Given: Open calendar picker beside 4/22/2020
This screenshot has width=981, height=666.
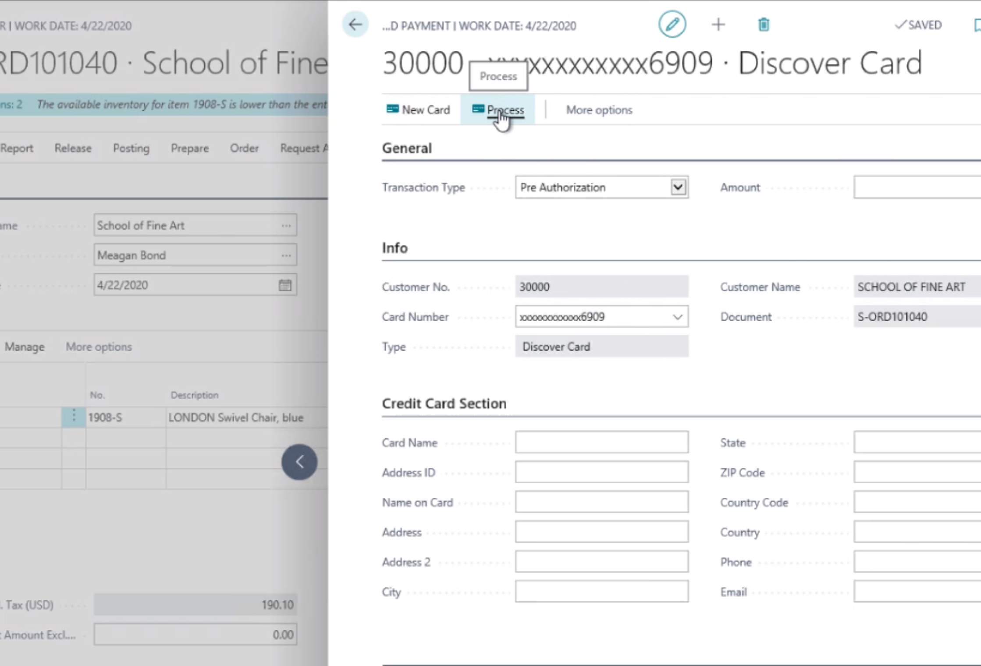Looking at the screenshot, I should point(285,285).
